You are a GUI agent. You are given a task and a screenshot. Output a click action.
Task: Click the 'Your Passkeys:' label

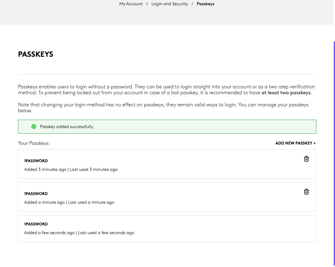click(34, 143)
